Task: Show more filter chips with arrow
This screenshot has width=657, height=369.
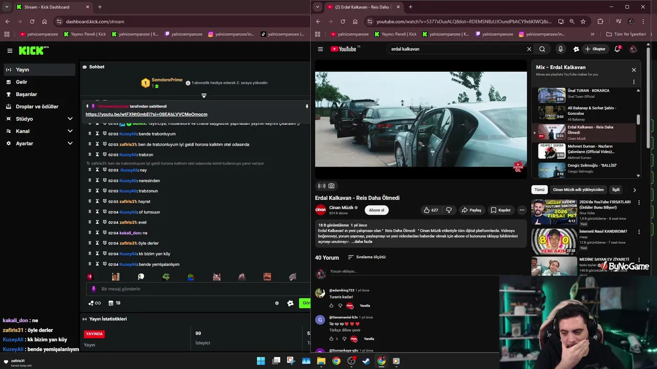Action: coord(634,190)
